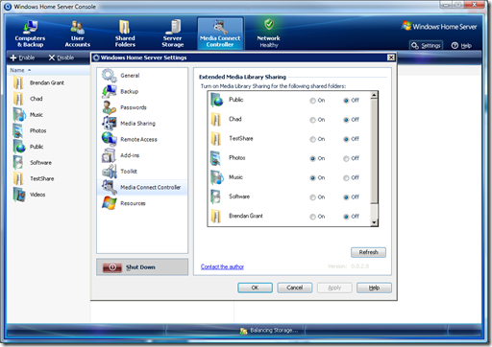
Task: Click the Resources Windows flag icon
Action: pos(110,203)
